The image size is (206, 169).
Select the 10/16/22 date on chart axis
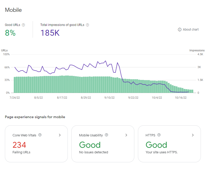(181, 98)
